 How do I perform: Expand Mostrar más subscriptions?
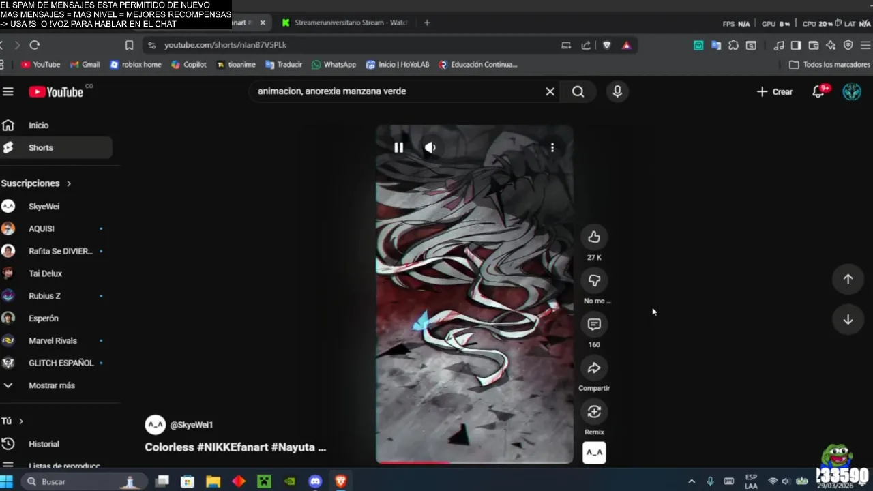pyautogui.click(x=51, y=385)
